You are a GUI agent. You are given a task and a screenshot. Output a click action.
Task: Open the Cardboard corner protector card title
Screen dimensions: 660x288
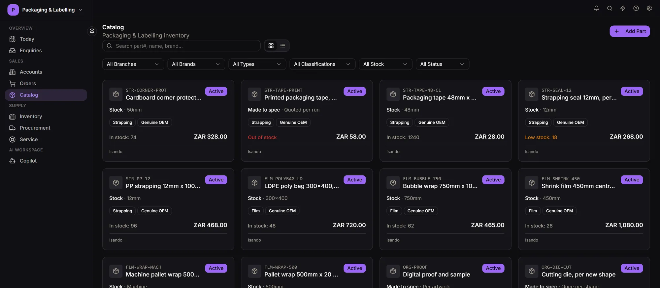pos(163,97)
